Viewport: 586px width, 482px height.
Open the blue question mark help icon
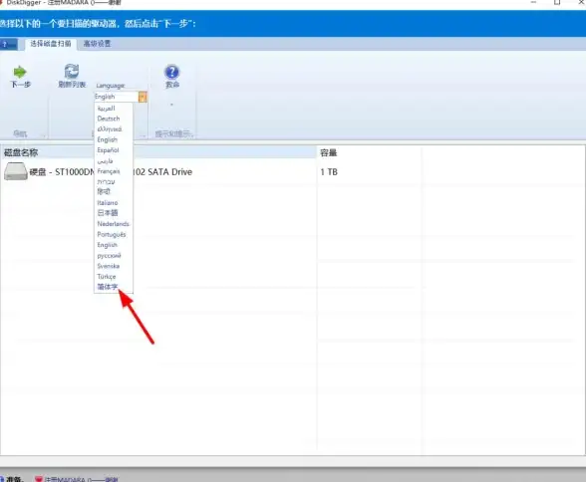[171, 72]
